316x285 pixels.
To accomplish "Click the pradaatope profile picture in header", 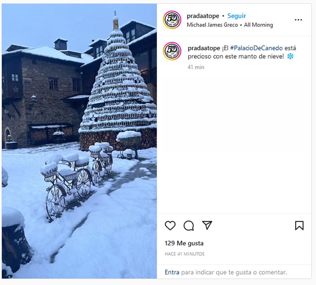I will tap(172, 20).
